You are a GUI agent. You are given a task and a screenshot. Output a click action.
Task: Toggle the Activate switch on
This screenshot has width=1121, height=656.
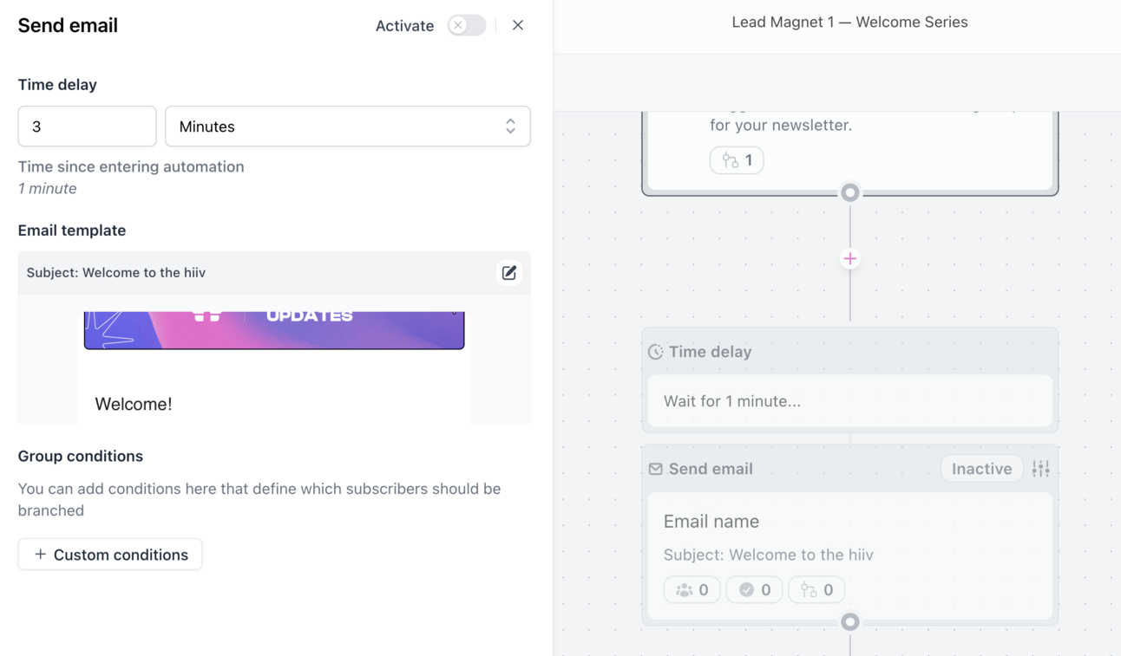pyautogui.click(x=467, y=25)
